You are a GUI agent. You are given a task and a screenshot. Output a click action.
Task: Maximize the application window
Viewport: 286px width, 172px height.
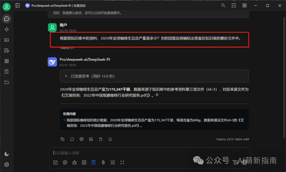[x=267, y=6]
